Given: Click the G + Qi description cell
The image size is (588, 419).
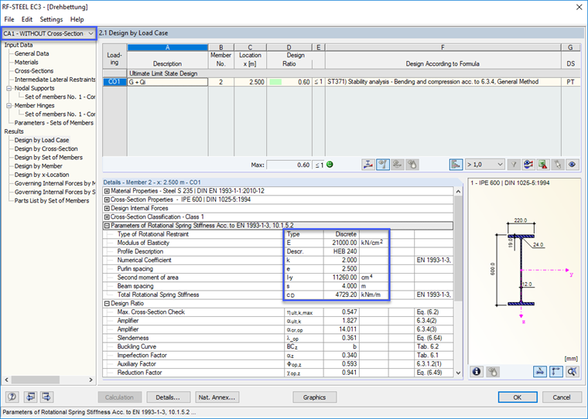Looking at the screenshot, I should pos(167,82).
